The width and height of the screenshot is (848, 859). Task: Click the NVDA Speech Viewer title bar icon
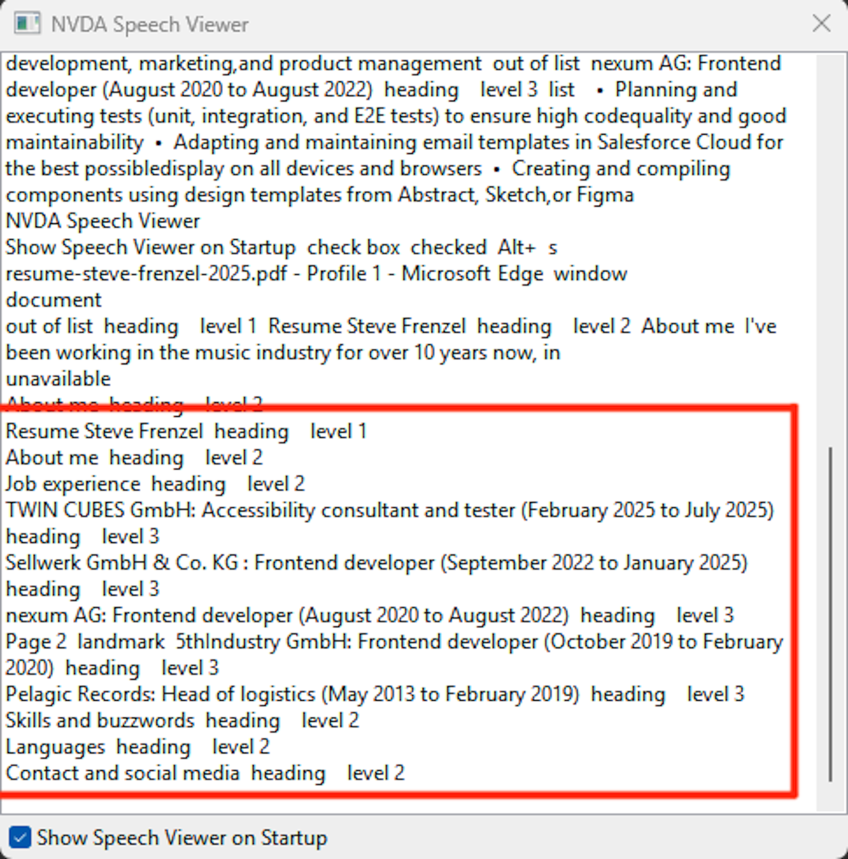27,24
